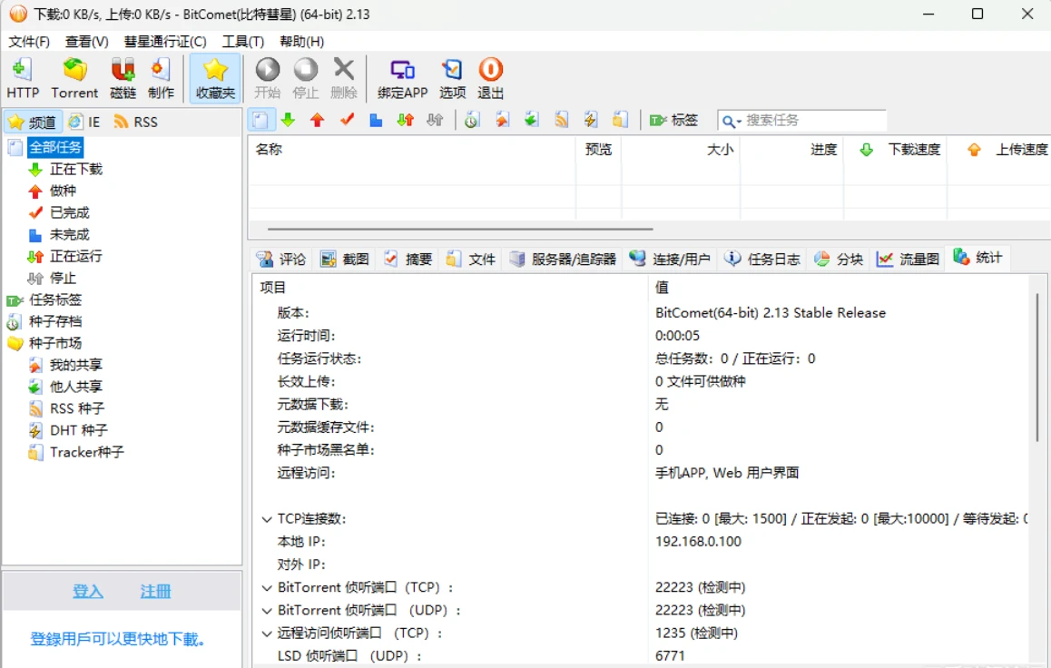Click the HTTP new download toolbar icon

click(23, 78)
